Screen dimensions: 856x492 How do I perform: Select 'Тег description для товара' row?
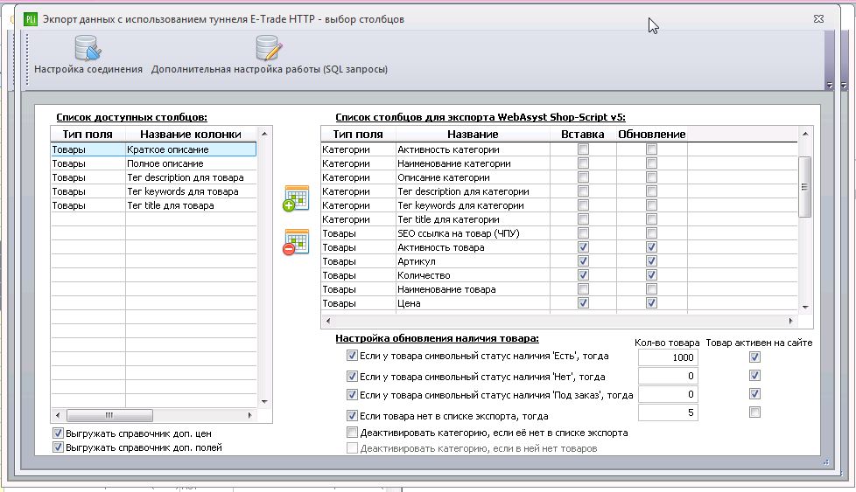pos(153,177)
